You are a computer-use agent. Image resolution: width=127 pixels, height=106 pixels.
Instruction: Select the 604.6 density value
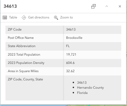(x=70, y=63)
